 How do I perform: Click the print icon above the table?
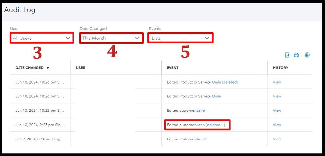296,55
